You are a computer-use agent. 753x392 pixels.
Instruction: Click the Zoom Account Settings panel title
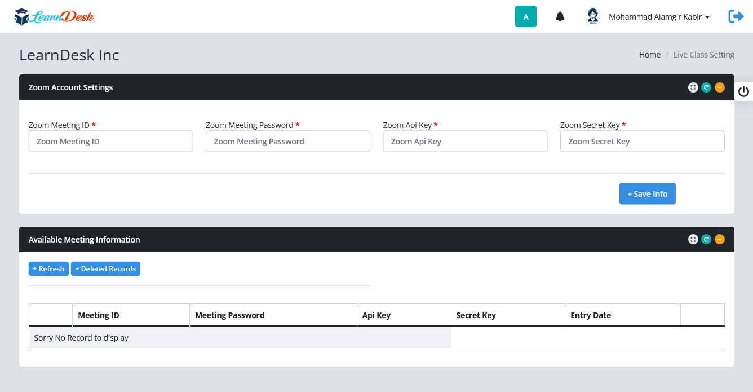tap(71, 87)
